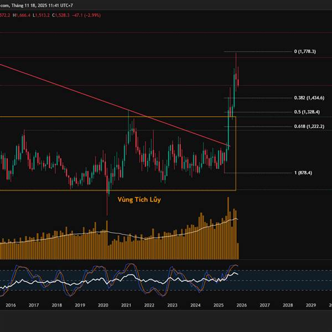Select the red descending trendline

pos(115,105)
